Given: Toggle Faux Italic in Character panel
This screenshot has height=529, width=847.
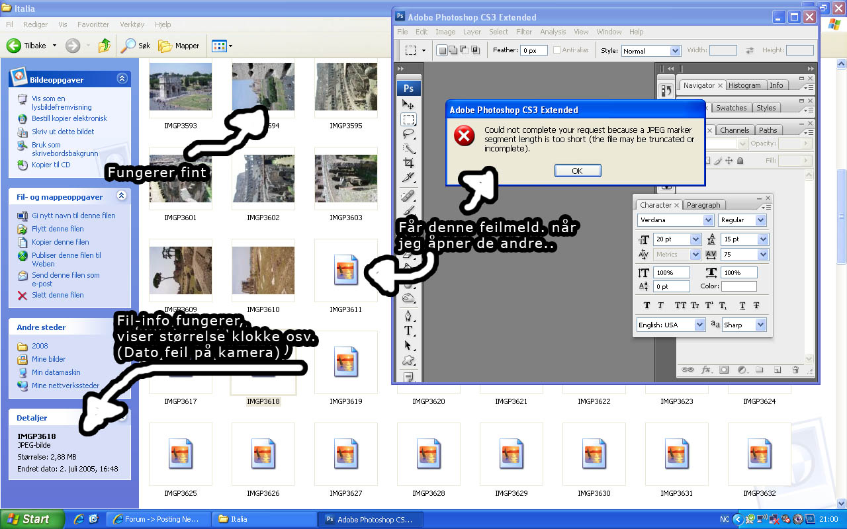Looking at the screenshot, I should pos(660,305).
